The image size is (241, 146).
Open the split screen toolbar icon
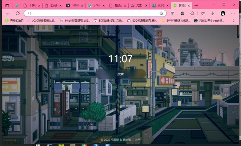[173, 13]
